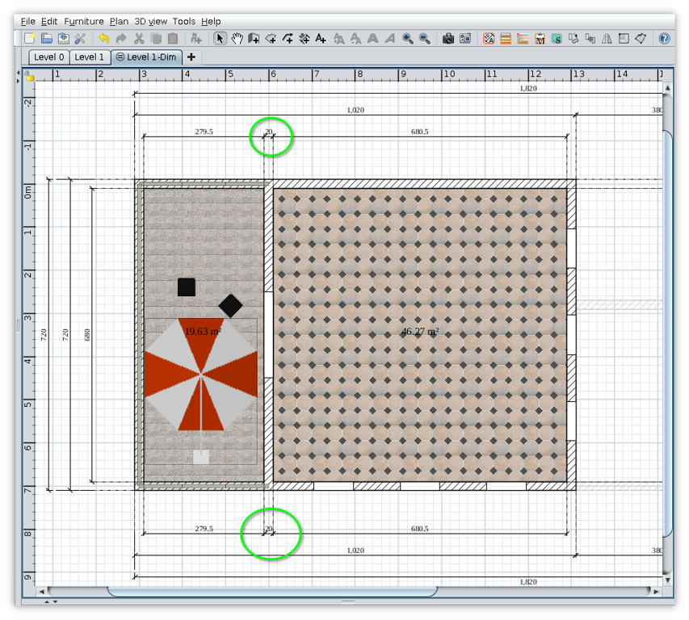Switch to the Pan hand tool

tap(237, 39)
